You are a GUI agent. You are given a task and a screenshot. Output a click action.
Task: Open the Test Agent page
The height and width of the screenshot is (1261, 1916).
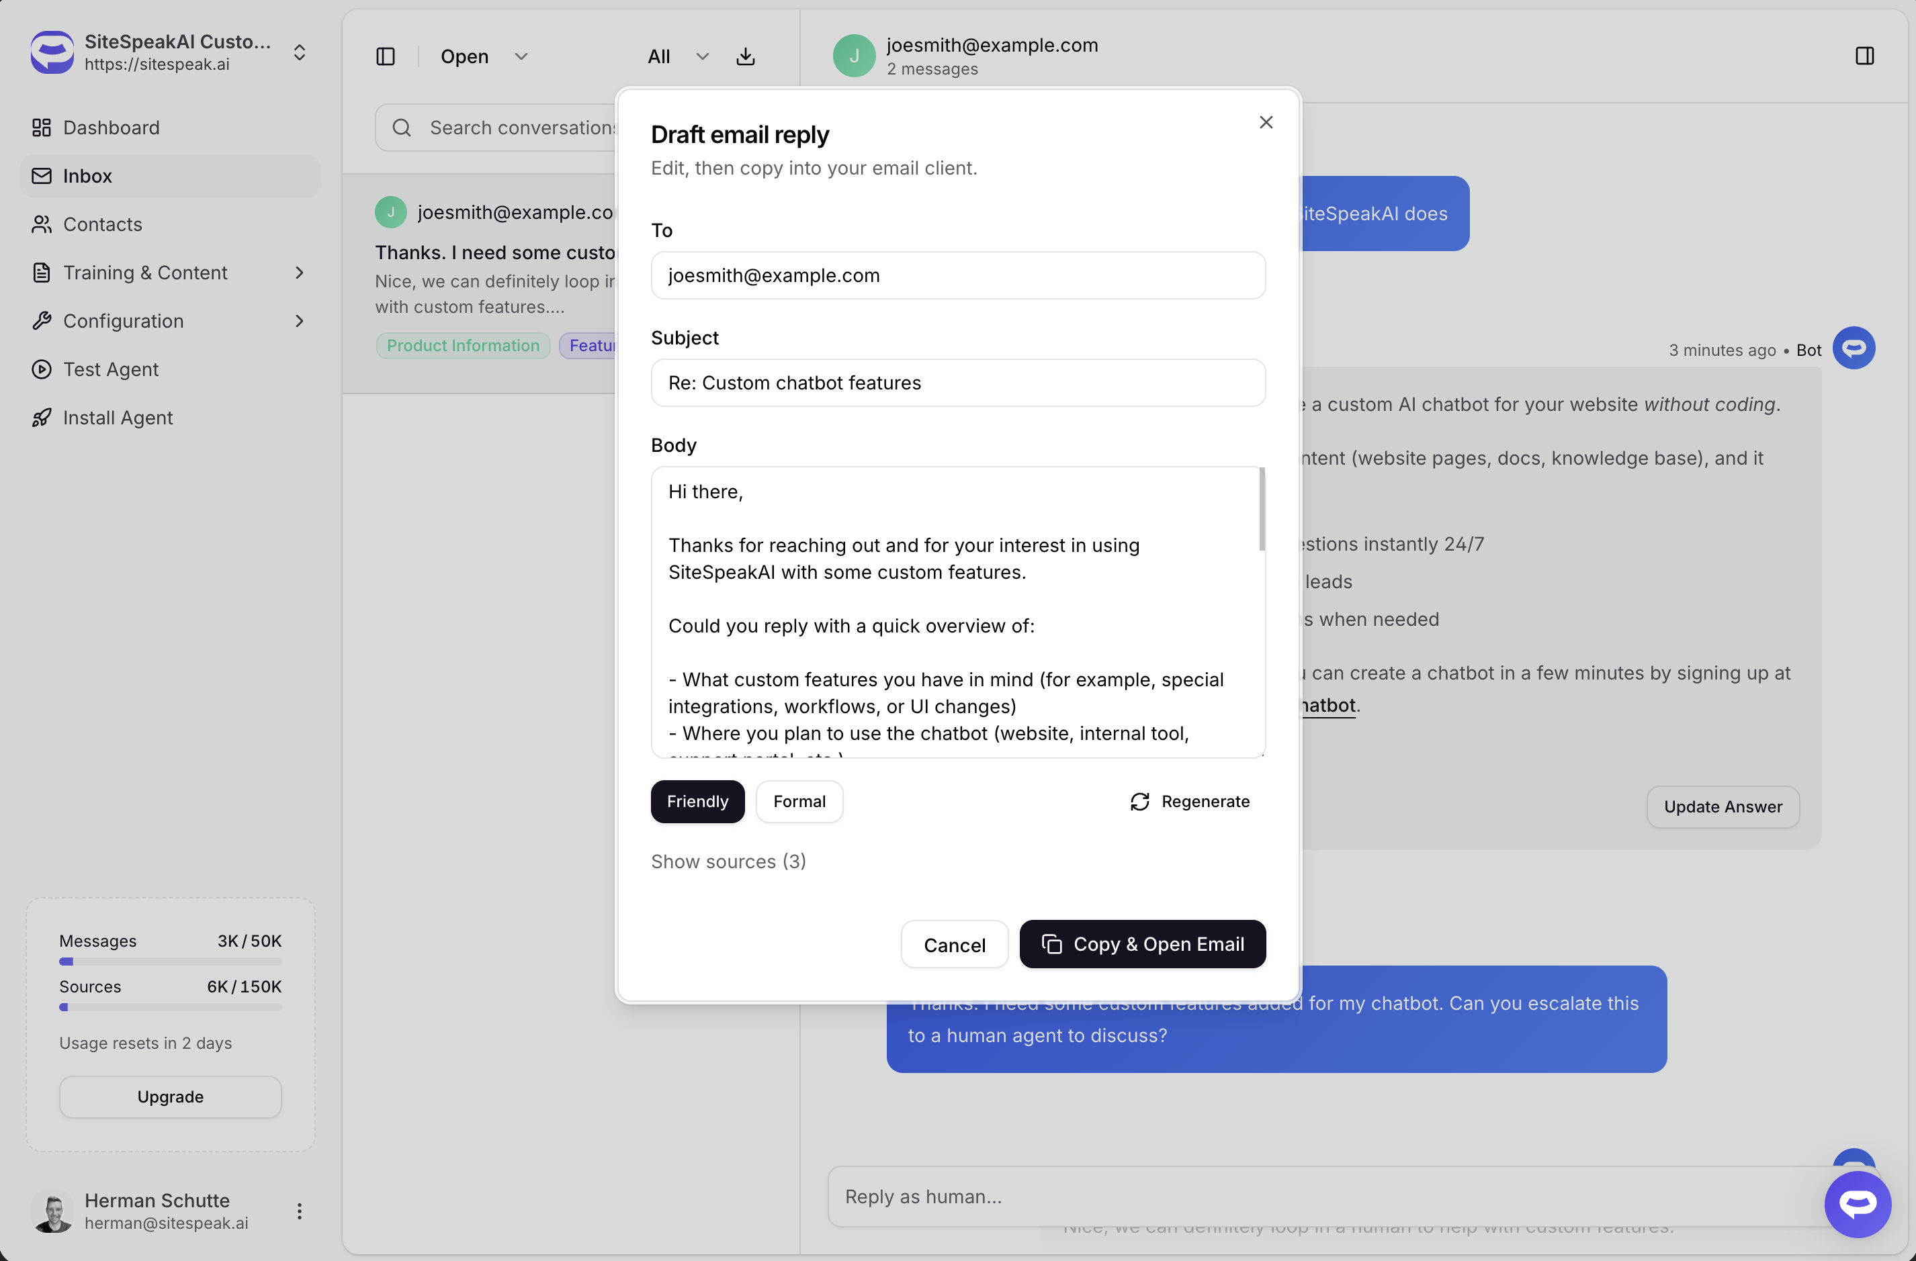pos(170,369)
